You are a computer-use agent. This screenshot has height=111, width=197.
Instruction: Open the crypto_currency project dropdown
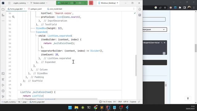(21, 3)
